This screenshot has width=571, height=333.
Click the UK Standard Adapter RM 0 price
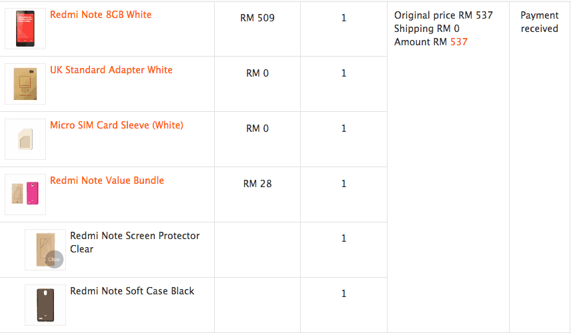tap(257, 73)
